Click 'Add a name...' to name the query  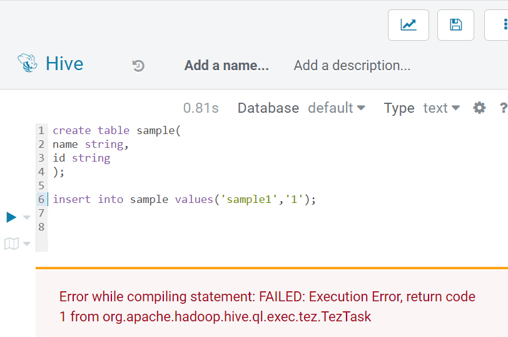(226, 65)
